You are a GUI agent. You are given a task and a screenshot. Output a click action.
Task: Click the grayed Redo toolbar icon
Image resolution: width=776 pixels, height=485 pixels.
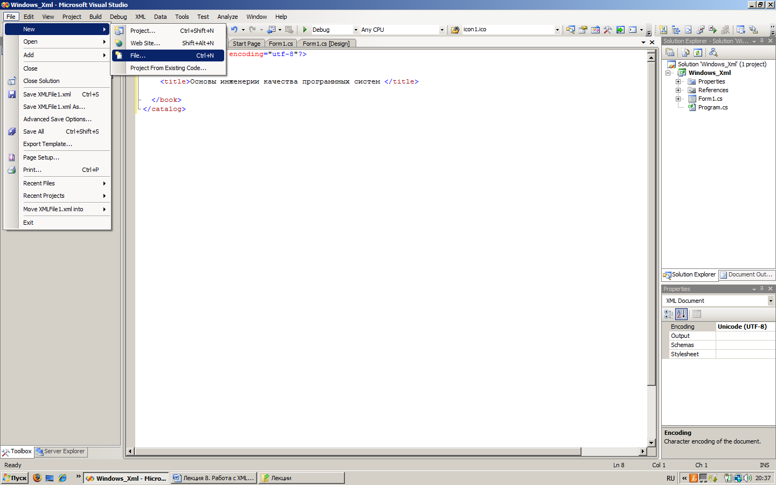[252, 30]
